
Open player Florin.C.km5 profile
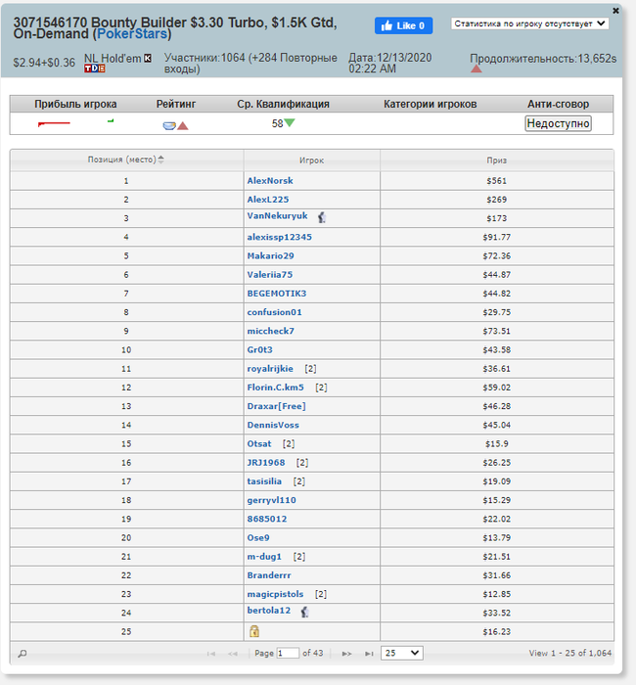tap(276, 388)
